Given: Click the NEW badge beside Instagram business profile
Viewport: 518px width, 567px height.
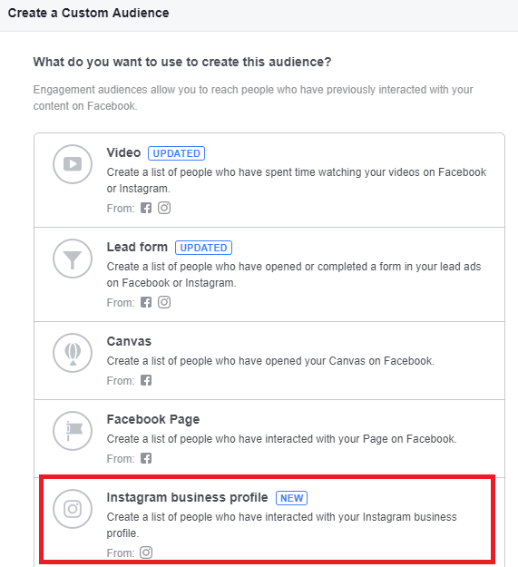Looking at the screenshot, I should [292, 498].
